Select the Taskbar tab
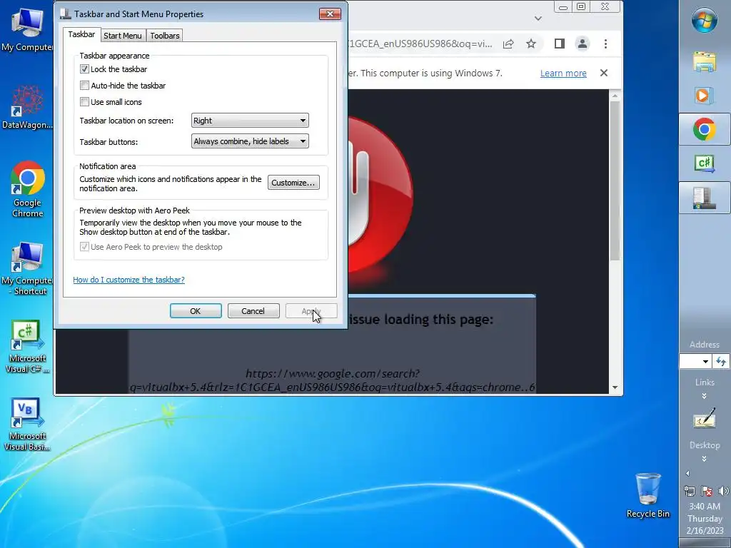This screenshot has width=731, height=548. click(81, 34)
